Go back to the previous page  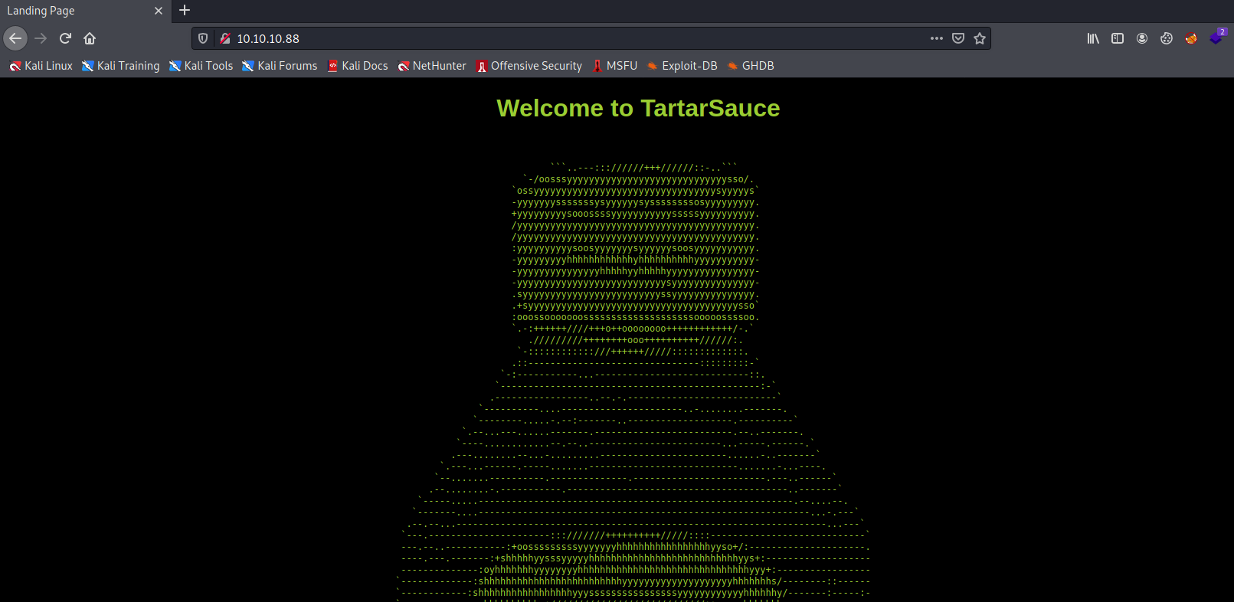tap(15, 38)
